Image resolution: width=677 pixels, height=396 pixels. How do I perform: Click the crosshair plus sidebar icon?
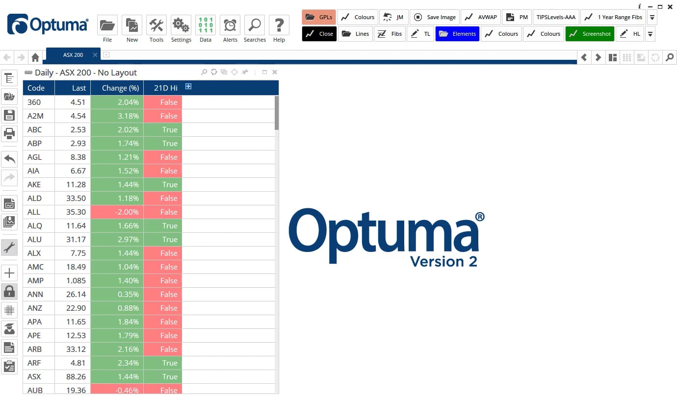9,273
